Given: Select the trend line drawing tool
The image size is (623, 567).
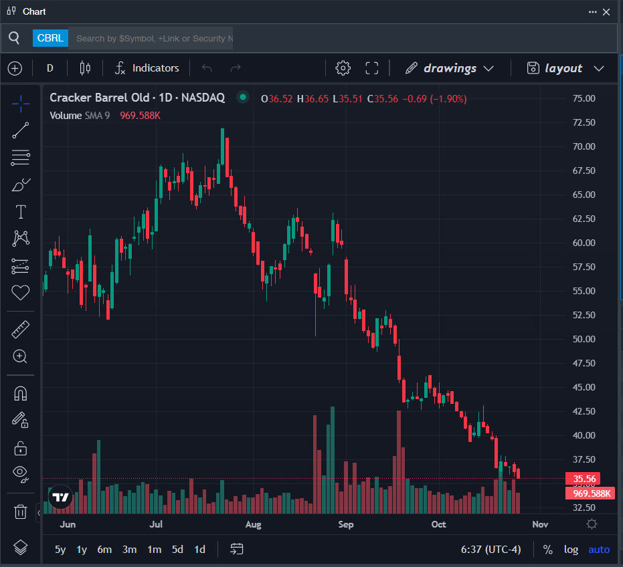Looking at the screenshot, I should (x=21, y=130).
